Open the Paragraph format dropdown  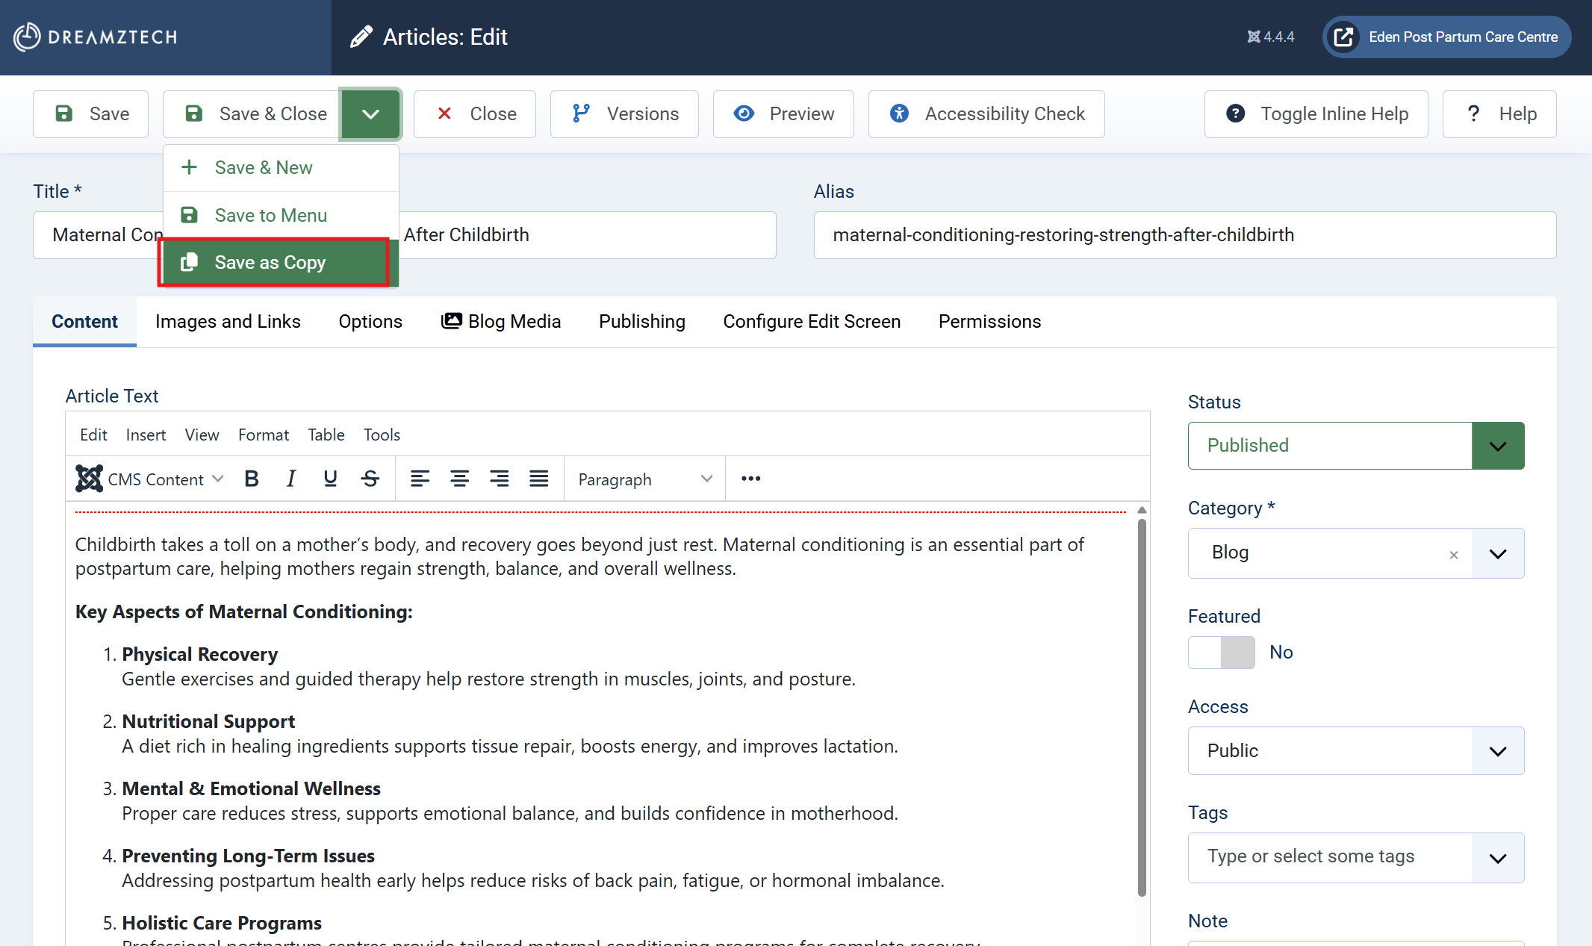(644, 479)
